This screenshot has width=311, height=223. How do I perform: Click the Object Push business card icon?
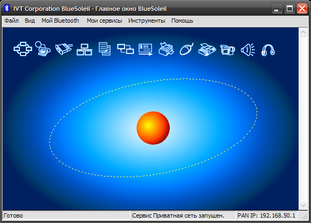coord(146,49)
